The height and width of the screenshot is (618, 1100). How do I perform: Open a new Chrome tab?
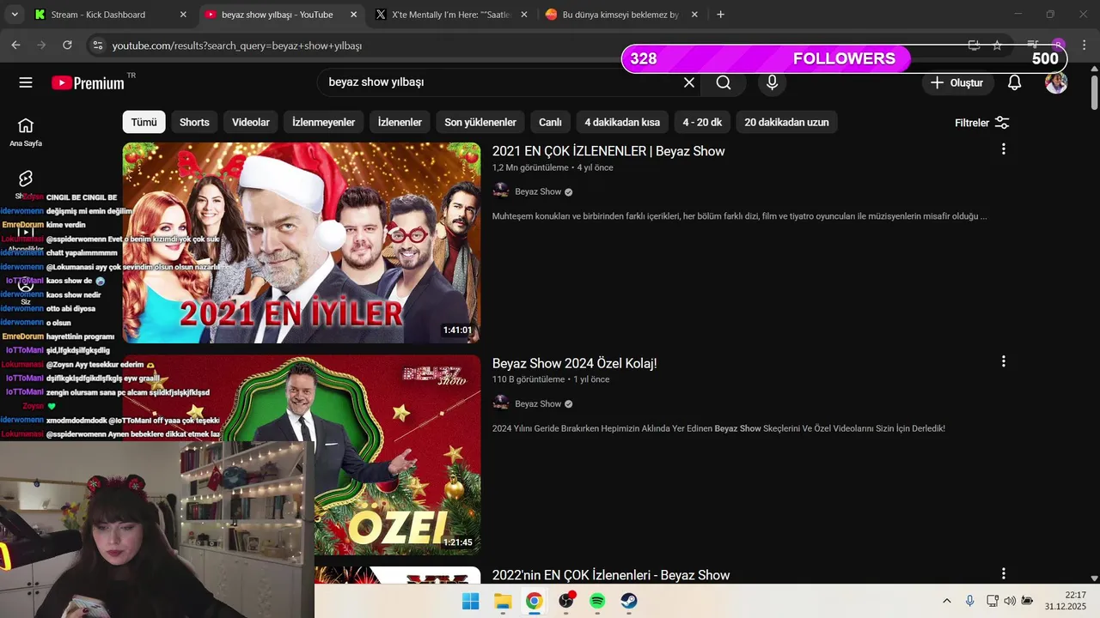[x=720, y=15]
